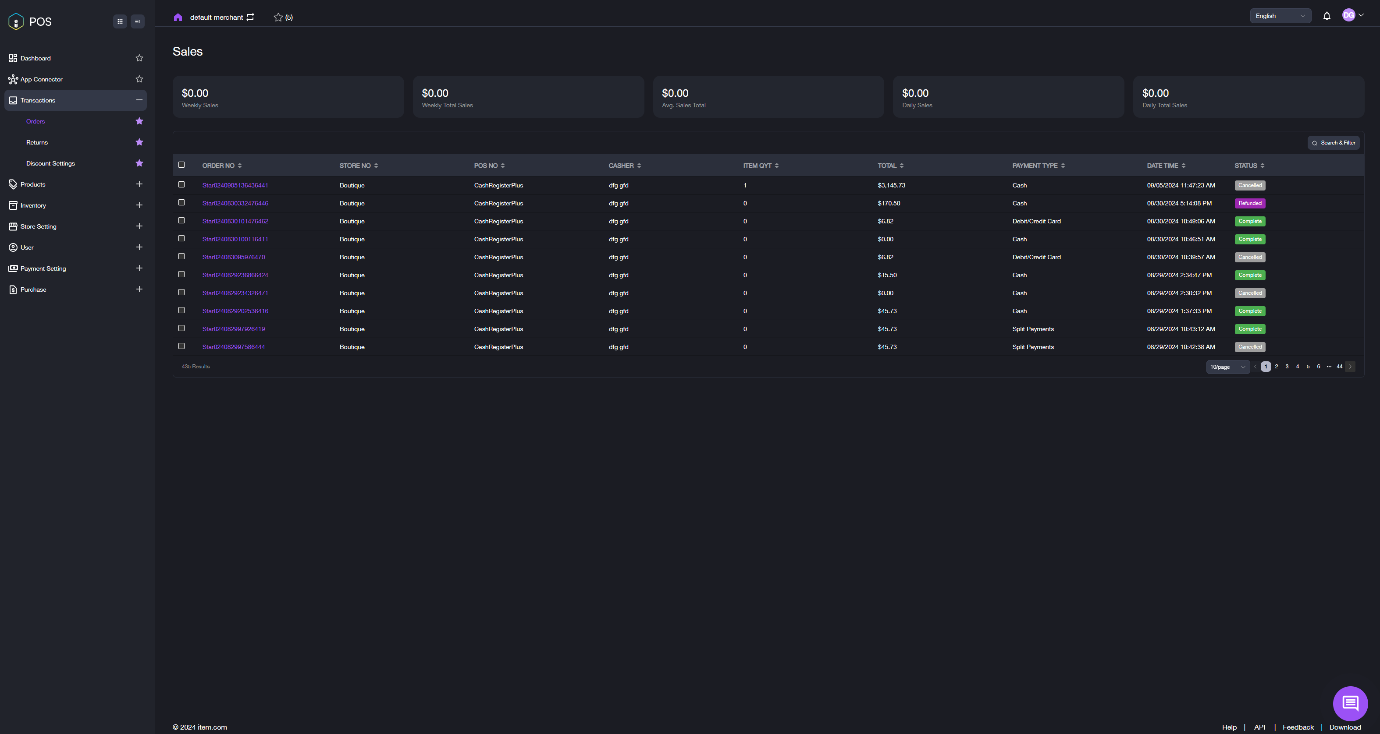
Task: Open the English language dropdown
Action: 1280,16
